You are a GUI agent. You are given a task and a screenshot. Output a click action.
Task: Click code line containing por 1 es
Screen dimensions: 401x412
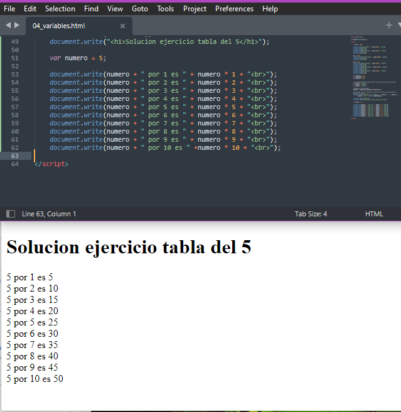click(163, 75)
